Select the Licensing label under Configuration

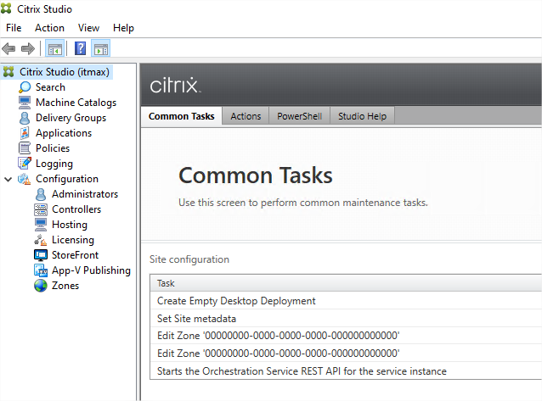pos(73,240)
